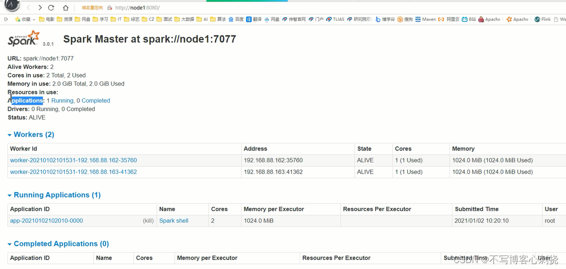Open the 资源 bookmark folder
The height and width of the screenshot is (269, 566).
64,19
